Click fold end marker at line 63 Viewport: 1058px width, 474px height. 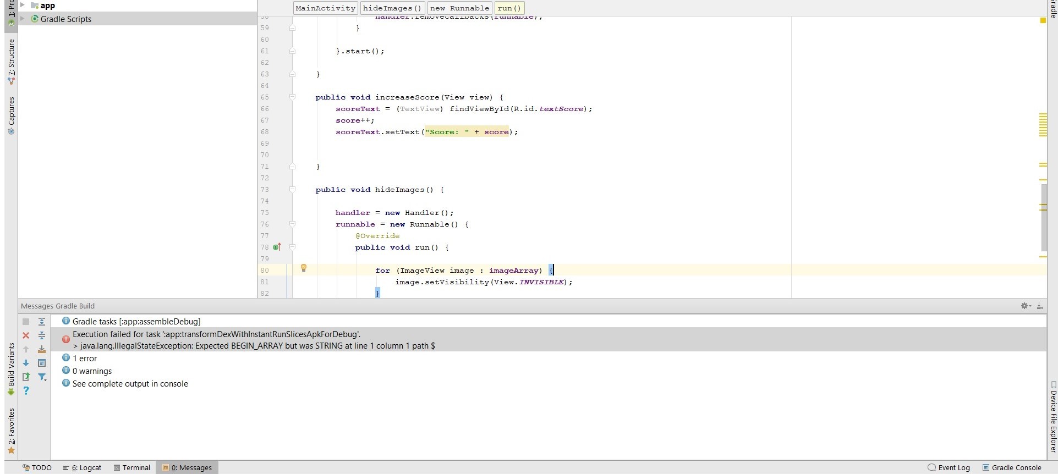tap(293, 74)
